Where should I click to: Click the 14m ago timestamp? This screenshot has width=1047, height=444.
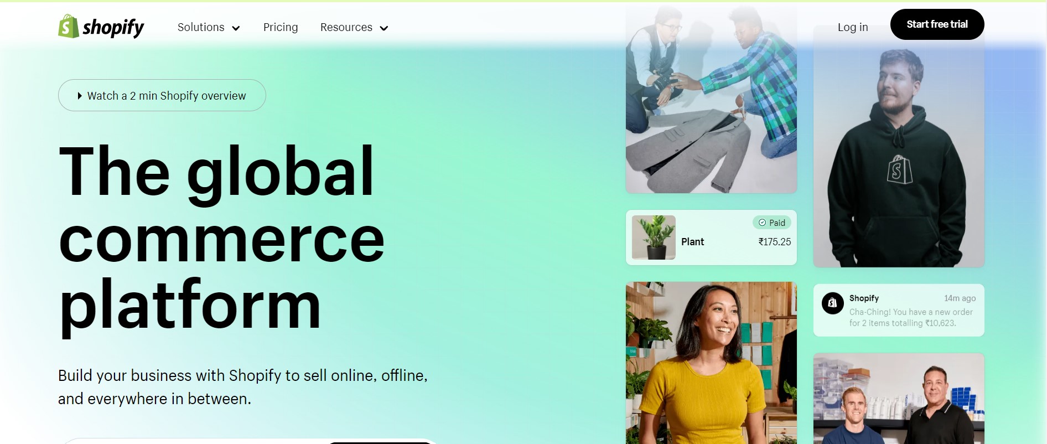pos(960,298)
